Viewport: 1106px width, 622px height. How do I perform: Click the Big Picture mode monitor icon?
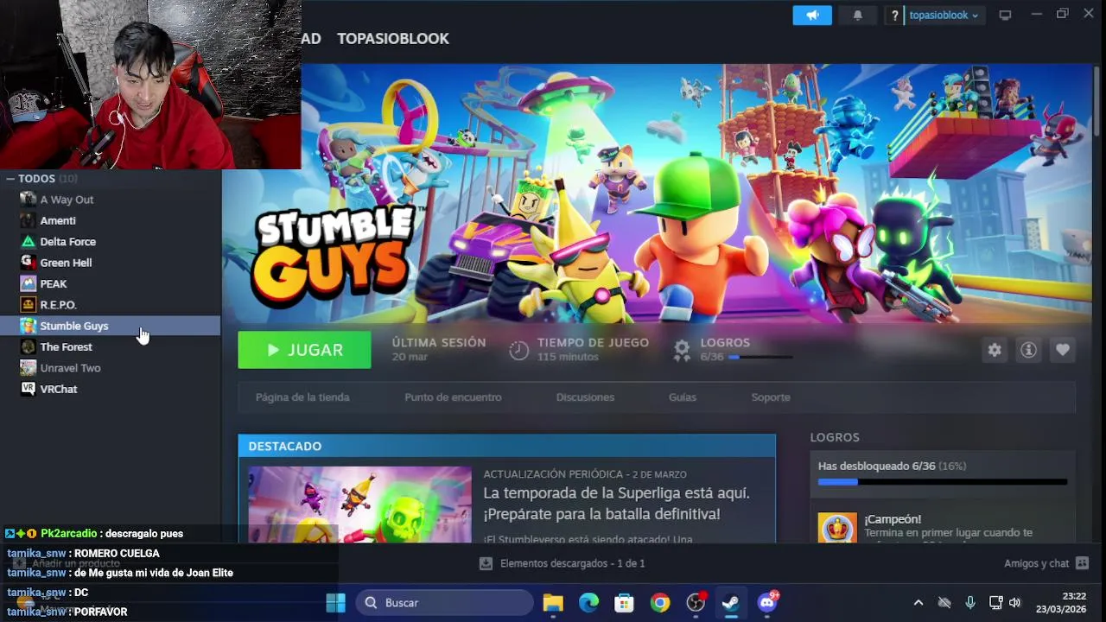pos(1005,16)
